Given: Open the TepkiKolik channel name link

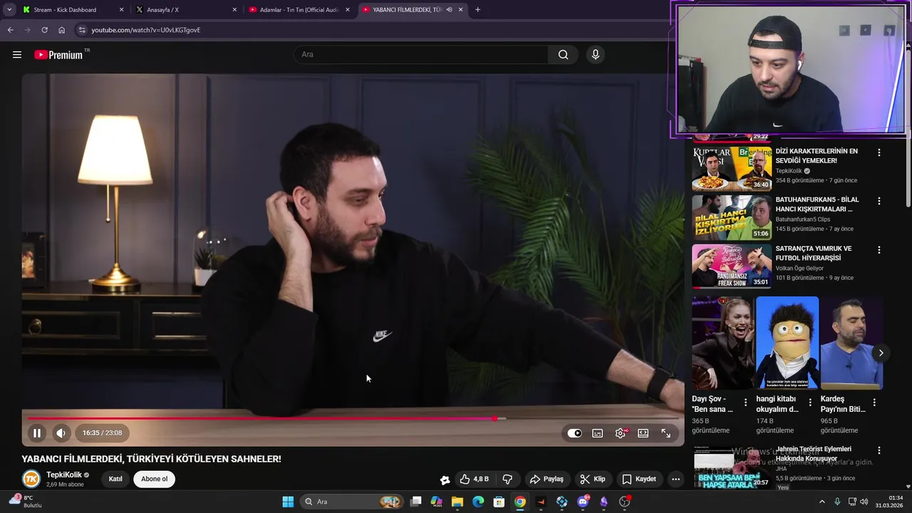Looking at the screenshot, I should (64, 475).
